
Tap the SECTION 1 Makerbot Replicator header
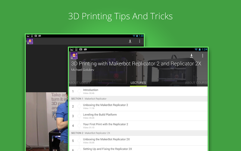(138, 99)
